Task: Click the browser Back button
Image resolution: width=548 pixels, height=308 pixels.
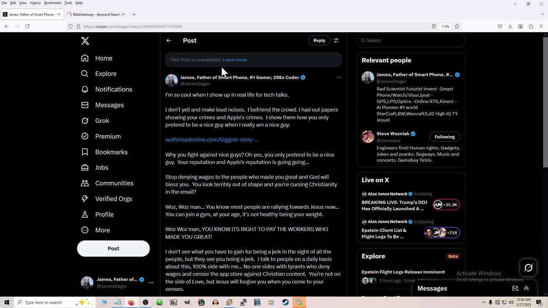Action: pos(7,26)
